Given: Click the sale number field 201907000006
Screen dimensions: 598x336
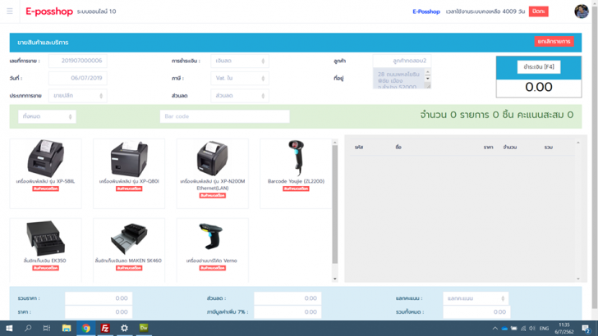Looking at the screenshot, I should [78, 61].
